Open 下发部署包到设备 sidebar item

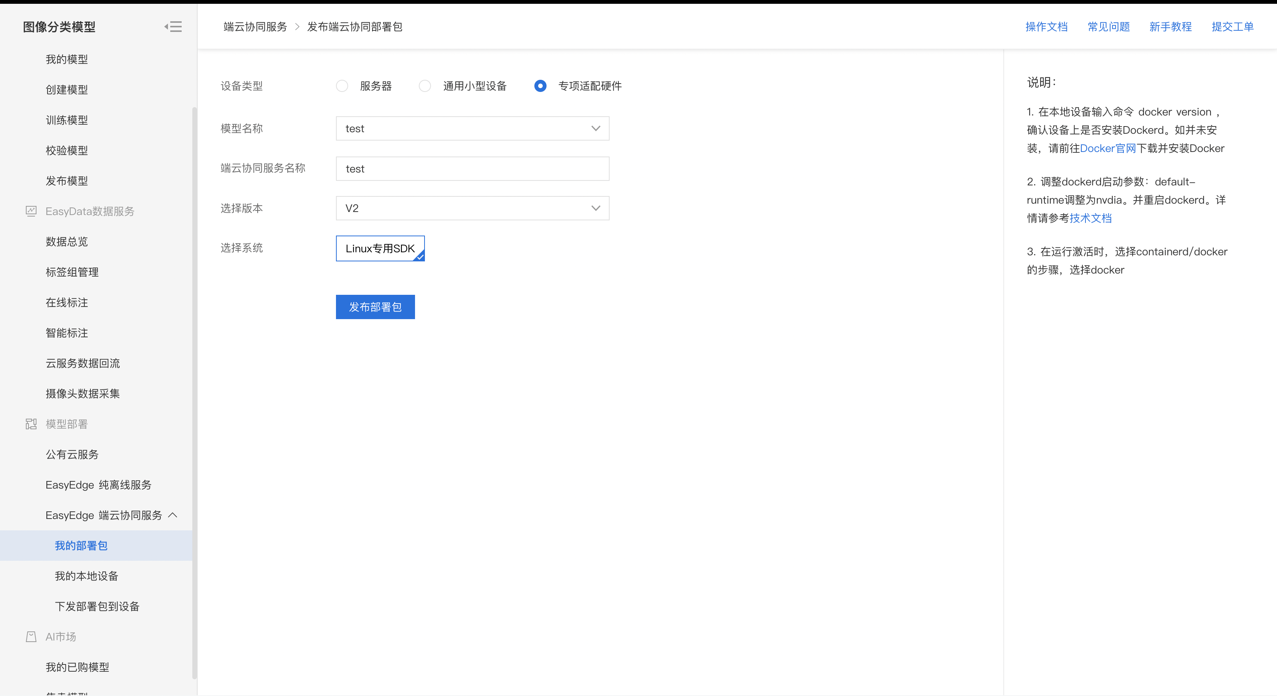click(x=97, y=606)
